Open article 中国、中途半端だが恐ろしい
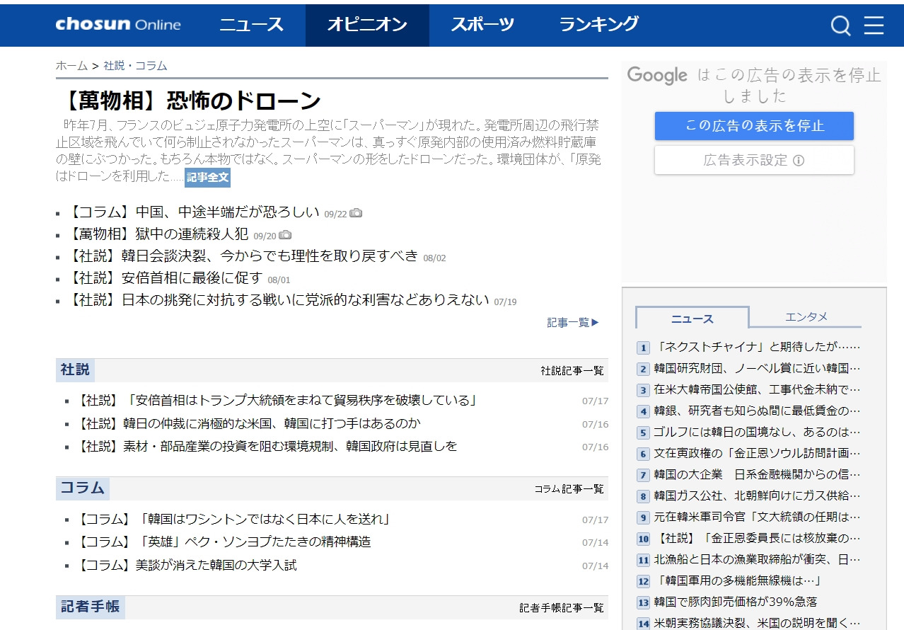This screenshot has height=630, width=904. pyautogui.click(x=193, y=212)
